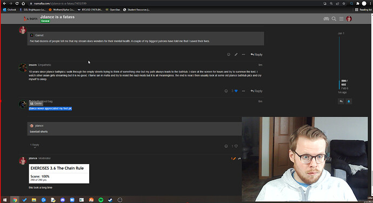Toggle the heart like on the baseball shorts post
373x203 pixels.
pos(236,146)
